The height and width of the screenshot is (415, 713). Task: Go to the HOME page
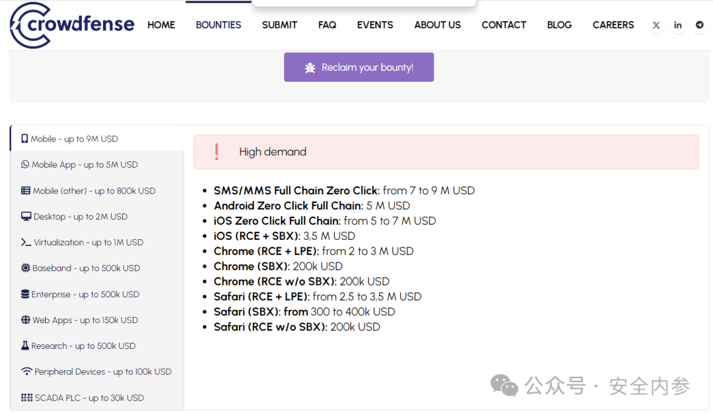(161, 25)
